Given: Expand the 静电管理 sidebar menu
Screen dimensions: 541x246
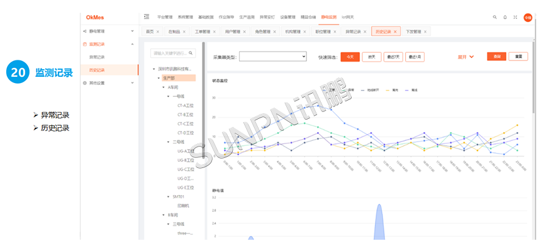Looking at the screenshot, I should [133, 31].
